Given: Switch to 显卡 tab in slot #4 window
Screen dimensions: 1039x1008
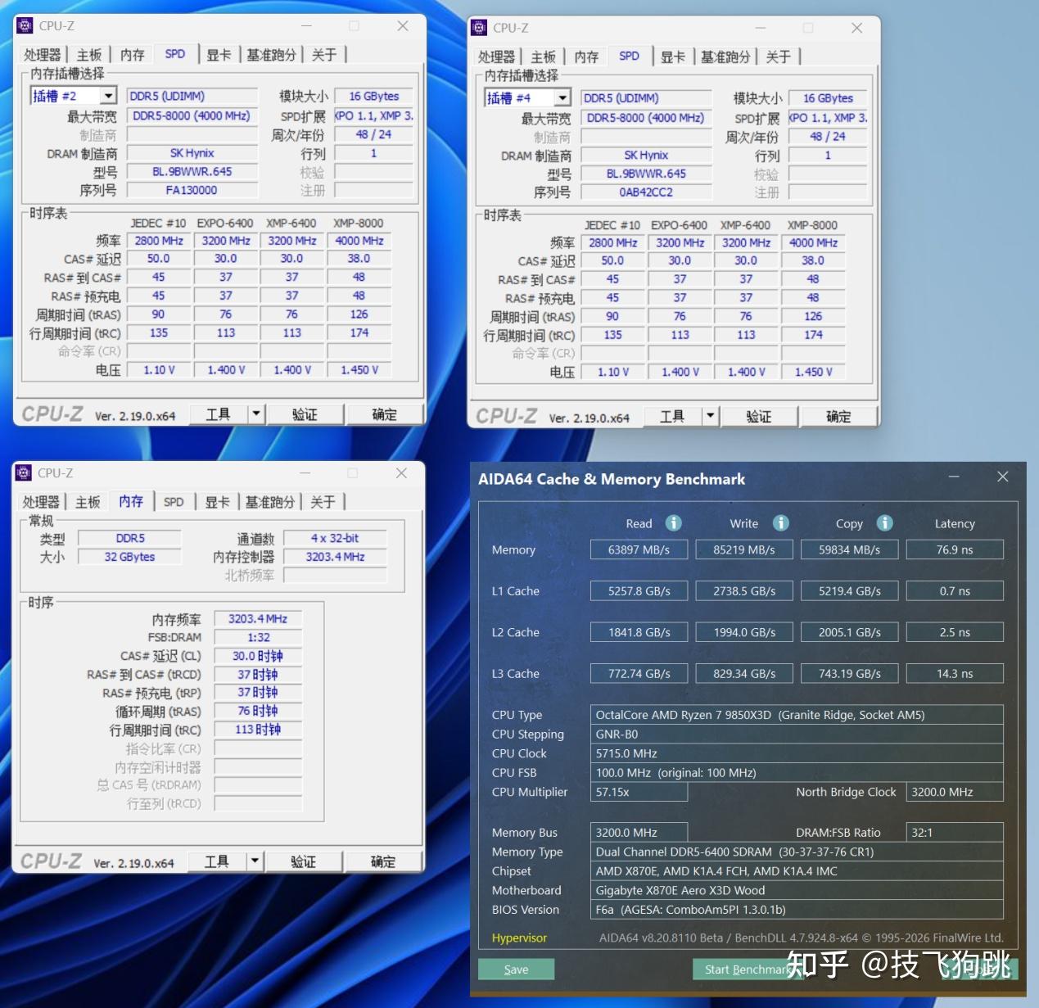Looking at the screenshot, I should click(673, 57).
